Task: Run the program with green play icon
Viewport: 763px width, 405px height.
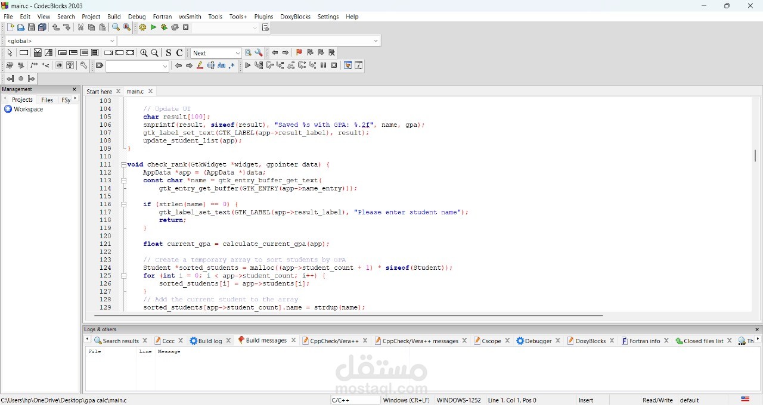Action: click(x=153, y=27)
